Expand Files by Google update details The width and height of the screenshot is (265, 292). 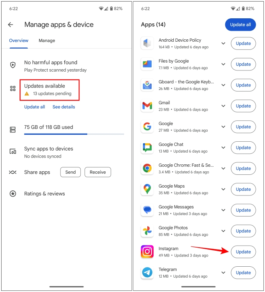tap(223, 64)
